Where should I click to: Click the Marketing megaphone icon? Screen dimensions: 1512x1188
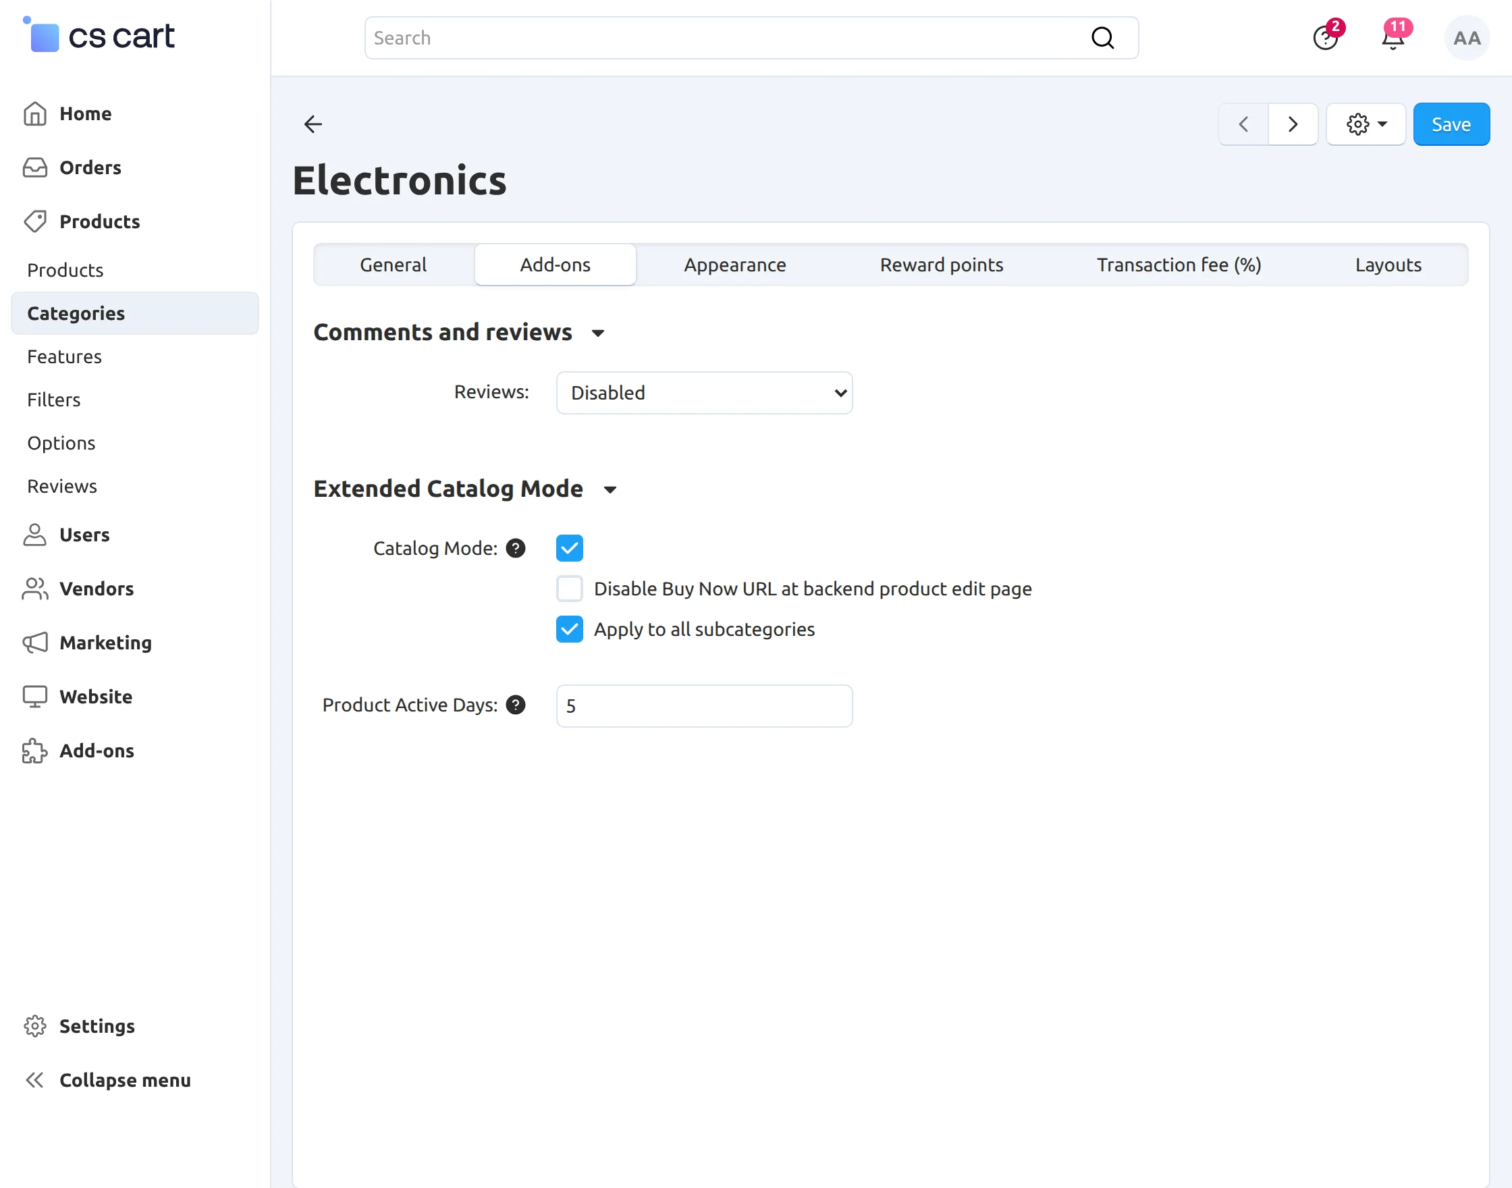[x=35, y=643]
